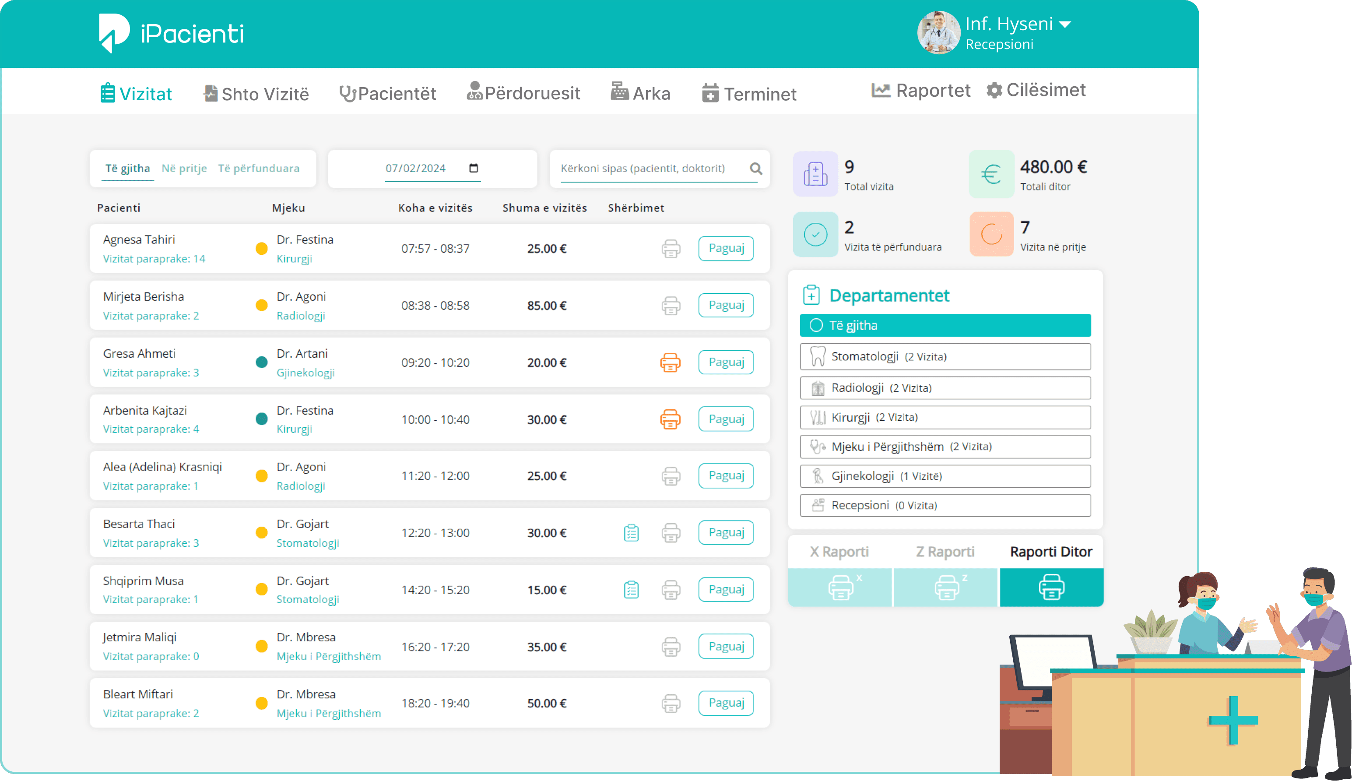Click the search magnifier icon
The width and height of the screenshot is (1352, 781).
[756, 169]
